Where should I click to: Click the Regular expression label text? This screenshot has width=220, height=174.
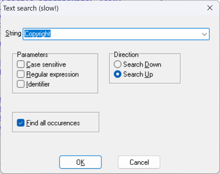click(x=52, y=74)
